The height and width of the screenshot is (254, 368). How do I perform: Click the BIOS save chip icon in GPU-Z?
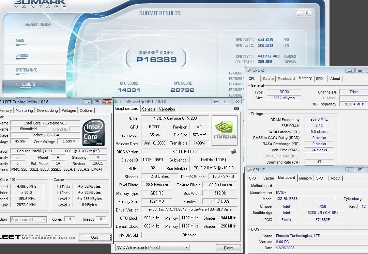pos(233,151)
